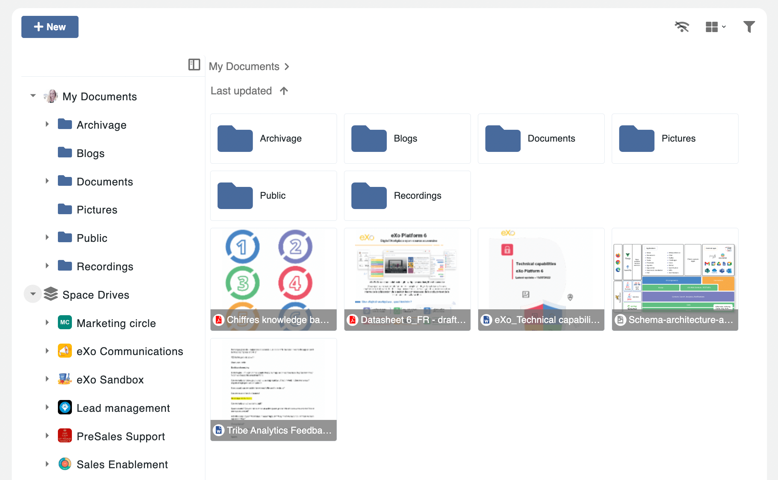This screenshot has width=778, height=480.
Task: Toggle the sidebar panel collapse icon
Action: tap(194, 65)
